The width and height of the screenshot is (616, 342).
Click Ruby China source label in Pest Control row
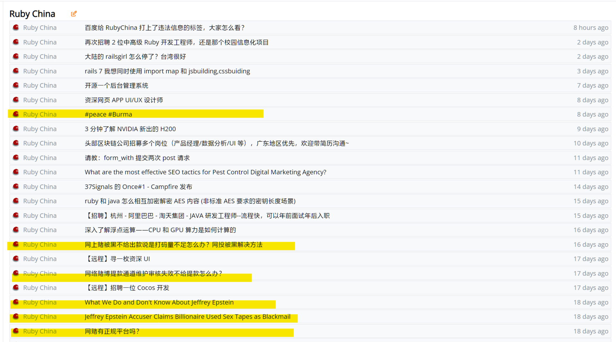pos(40,172)
